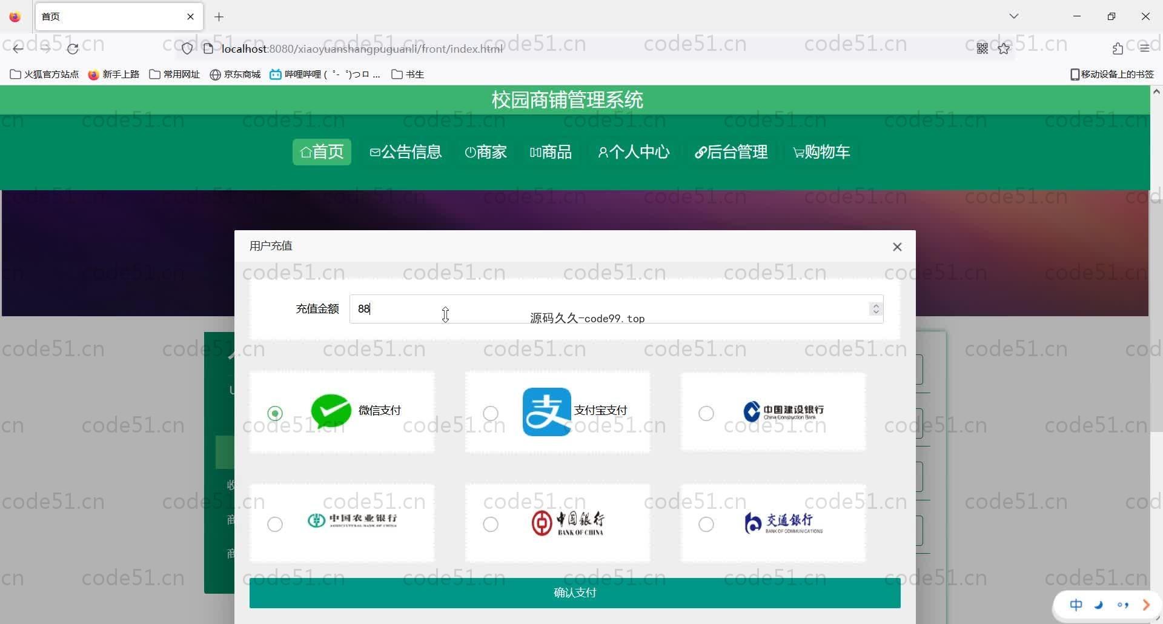The height and width of the screenshot is (624, 1163).
Task: Choose Agricultural Bank of China radio option
Action: click(275, 524)
